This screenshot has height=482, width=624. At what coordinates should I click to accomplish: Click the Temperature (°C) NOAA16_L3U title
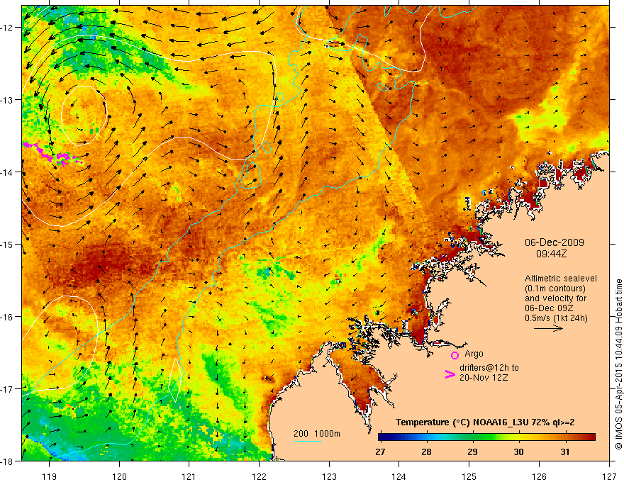click(485, 422)
